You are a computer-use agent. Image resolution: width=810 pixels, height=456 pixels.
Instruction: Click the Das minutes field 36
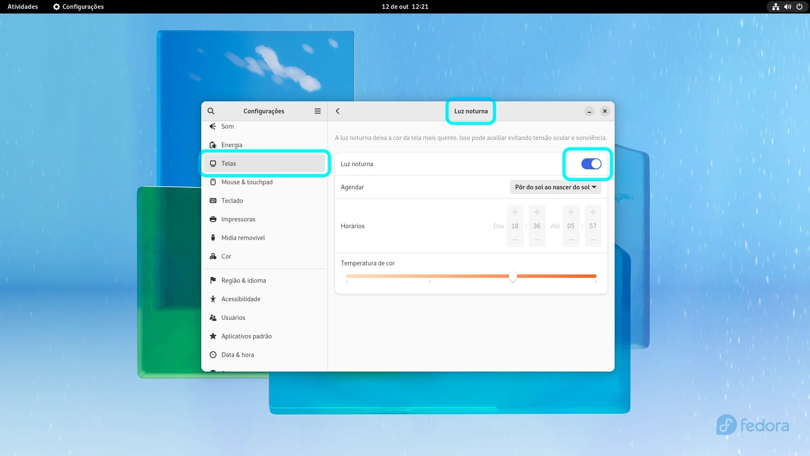click(x=537, y=226)
